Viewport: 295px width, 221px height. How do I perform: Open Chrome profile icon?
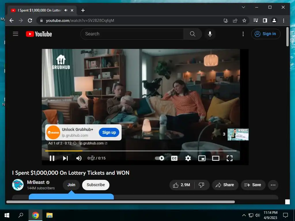(274, 20)
